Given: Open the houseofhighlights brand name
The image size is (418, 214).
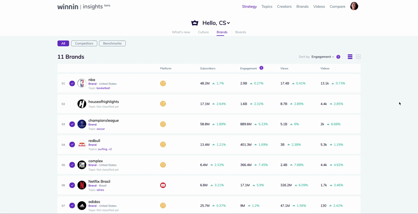Looking at the screenshot, I should click(104, 102).
